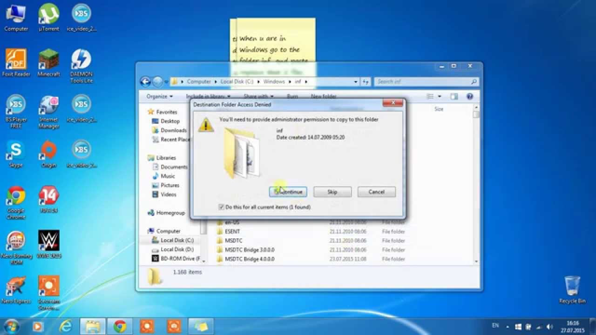Open DAEMON Tools Lite desktop icon
This screenshot has height=335, width=596.
pyautogui.click(x=81, y=66)
